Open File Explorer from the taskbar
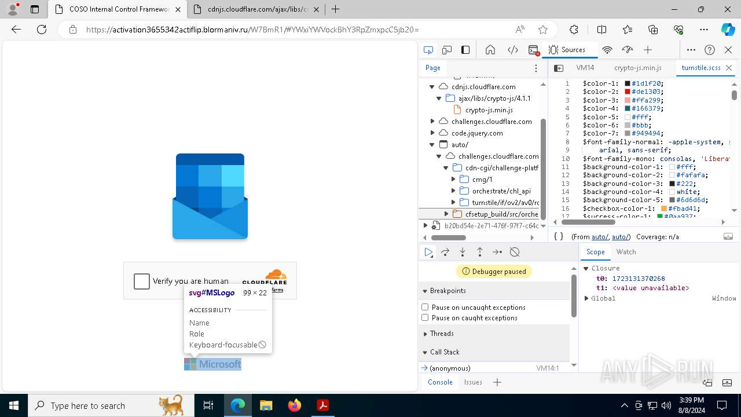Viewport: 741px width, 417px height. pos(266,405)
